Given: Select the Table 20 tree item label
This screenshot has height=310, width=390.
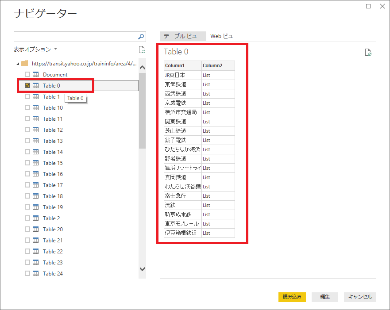Looking at the screenshot, I should point(53,229).
